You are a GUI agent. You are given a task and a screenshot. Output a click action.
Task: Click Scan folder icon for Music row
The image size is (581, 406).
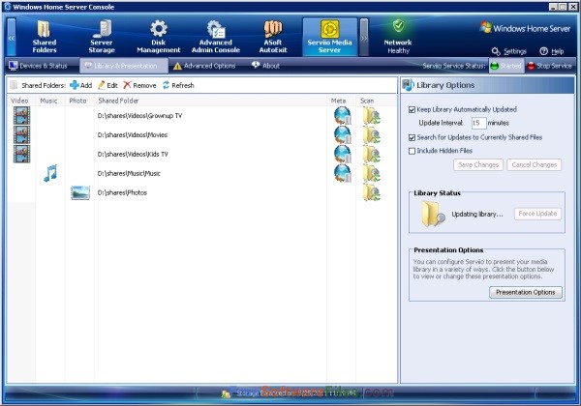coord(371,173)
